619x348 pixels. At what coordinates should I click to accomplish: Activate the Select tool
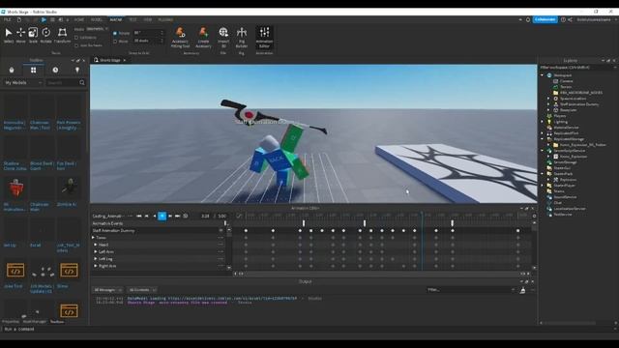(x=9, y=35)
